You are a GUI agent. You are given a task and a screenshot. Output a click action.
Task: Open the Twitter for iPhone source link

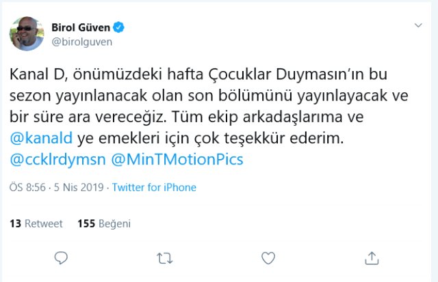[154, 187]
